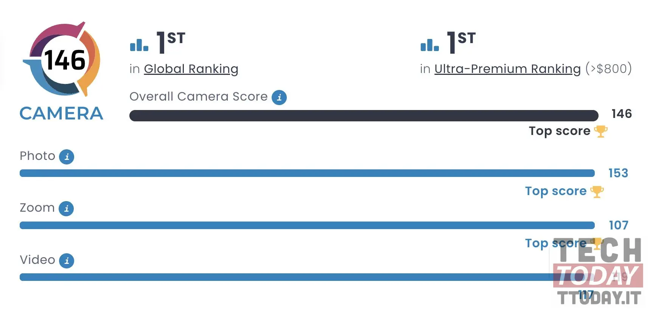The width and height of the screenshot is (650, 310).
Task: Click the circular 146 camera score badge
Action: 62,59
